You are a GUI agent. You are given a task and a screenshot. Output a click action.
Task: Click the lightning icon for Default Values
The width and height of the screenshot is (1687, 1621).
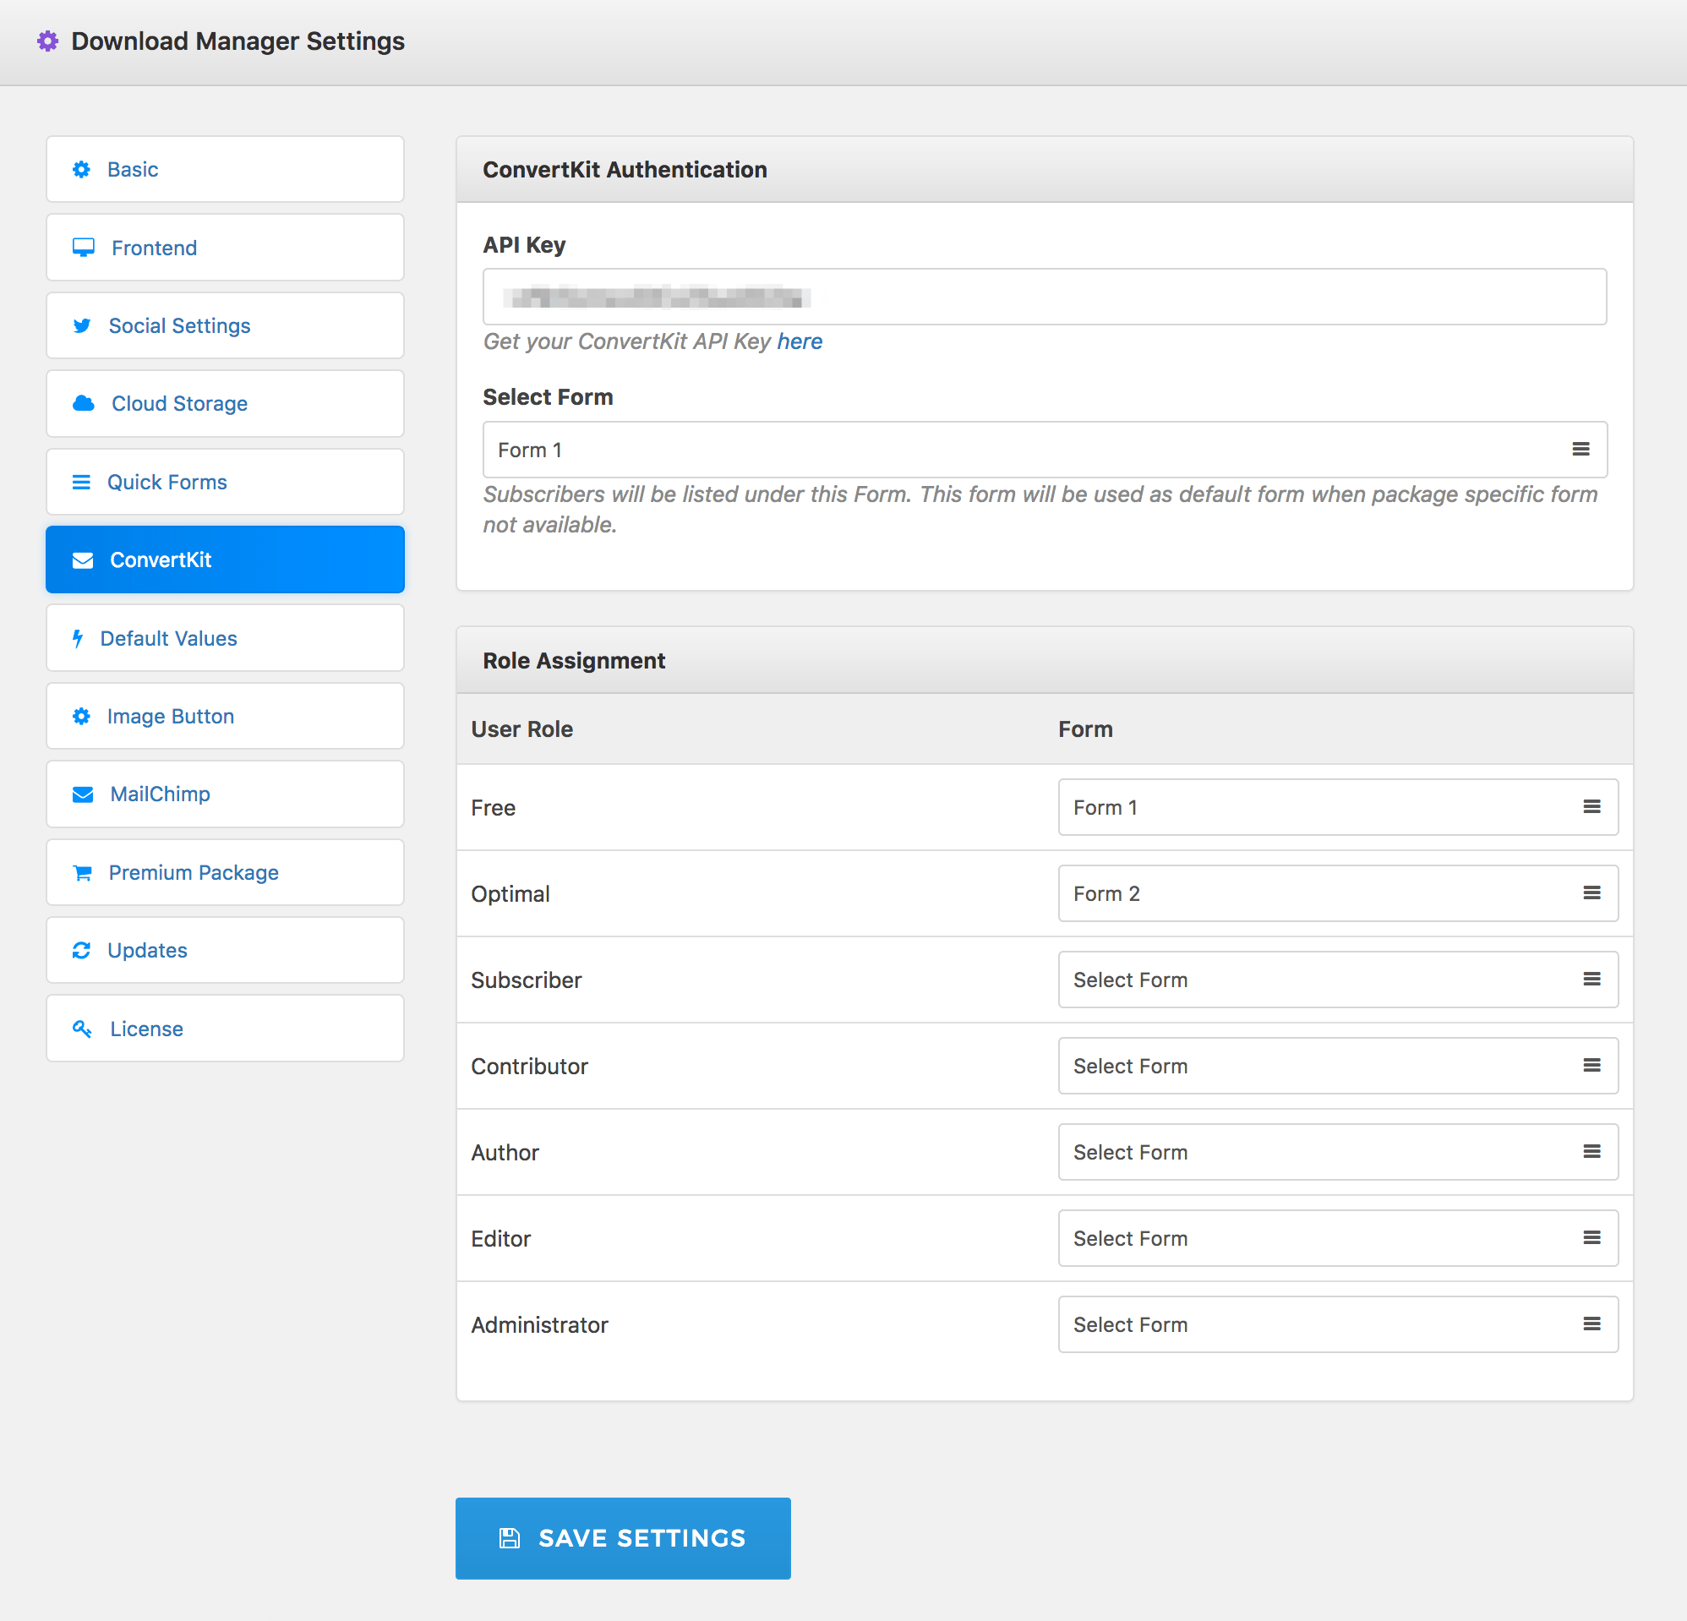(79, 638)
